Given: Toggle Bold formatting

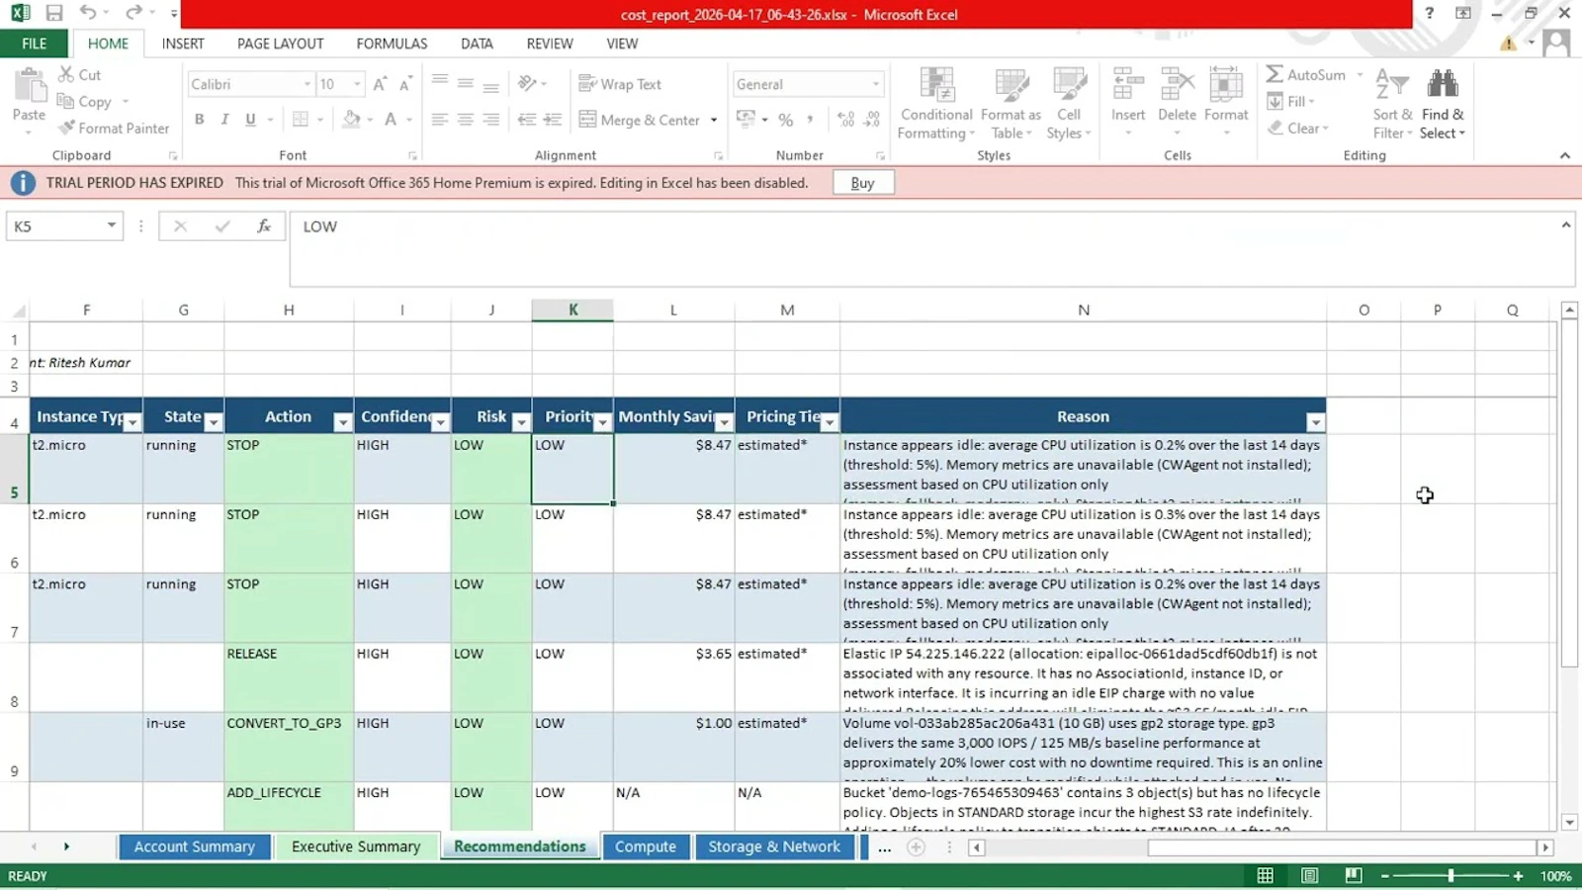Looking at the screenshot, I should coord(200,119).
